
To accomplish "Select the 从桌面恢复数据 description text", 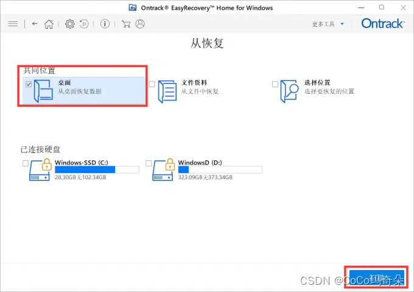I will click(x=80, y=91).
